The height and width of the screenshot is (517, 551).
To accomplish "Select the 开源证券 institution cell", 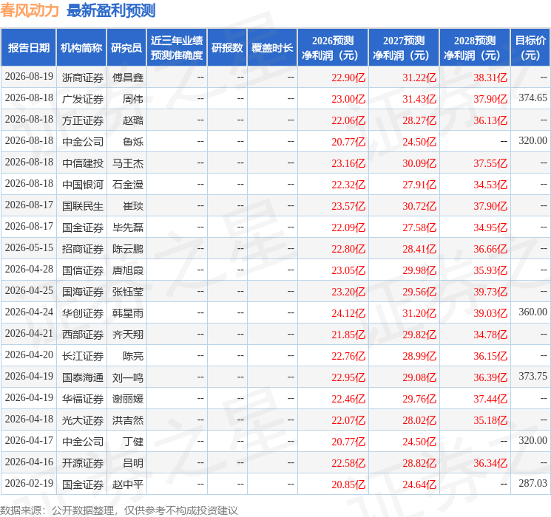I will pos(83,463).
